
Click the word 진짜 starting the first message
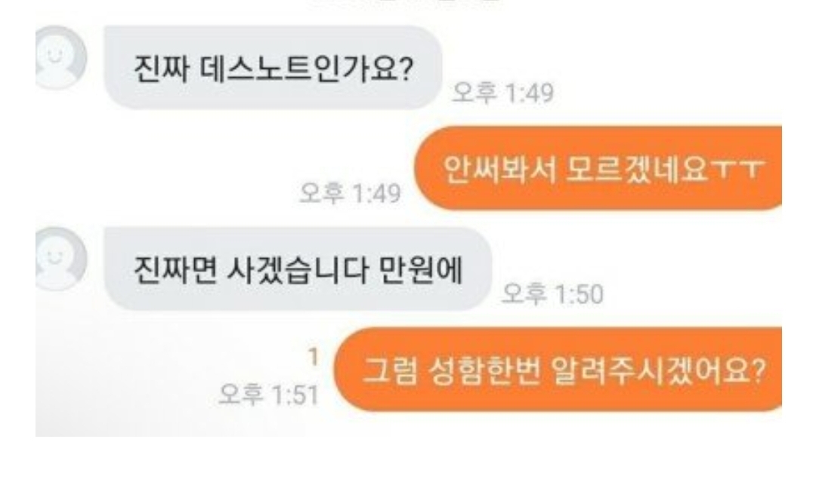coord(162,68)
